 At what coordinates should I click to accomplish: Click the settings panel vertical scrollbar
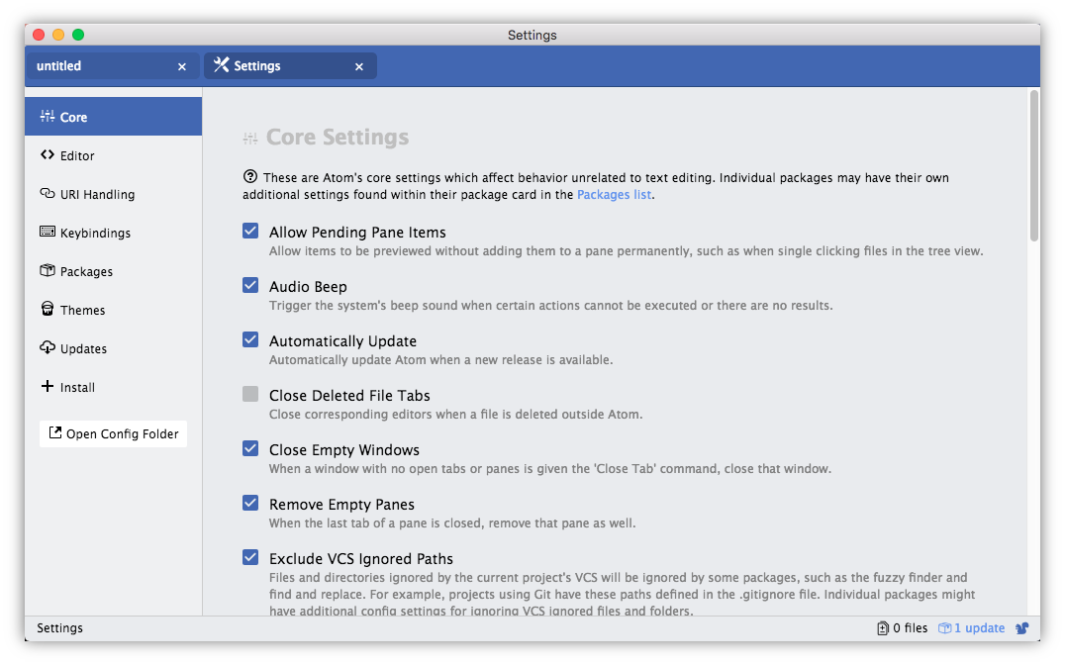[1033, 165]
